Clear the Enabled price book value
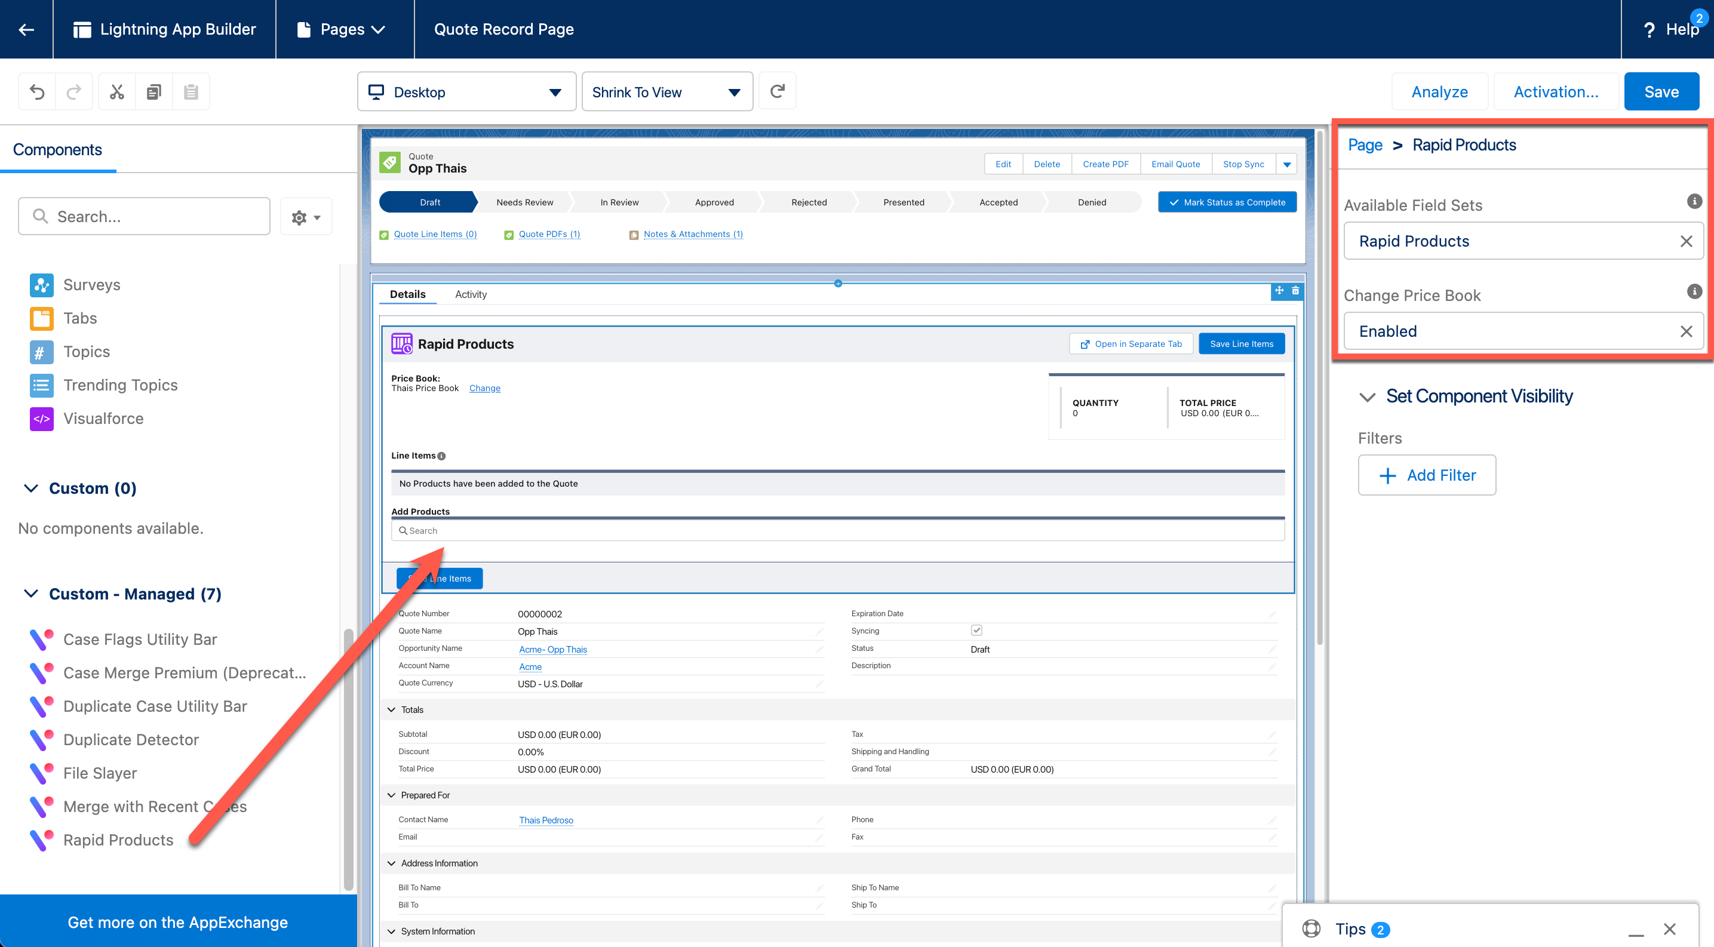Image resolution: width=1714 pixels, height=947 pixels. tap(1686, 331)
